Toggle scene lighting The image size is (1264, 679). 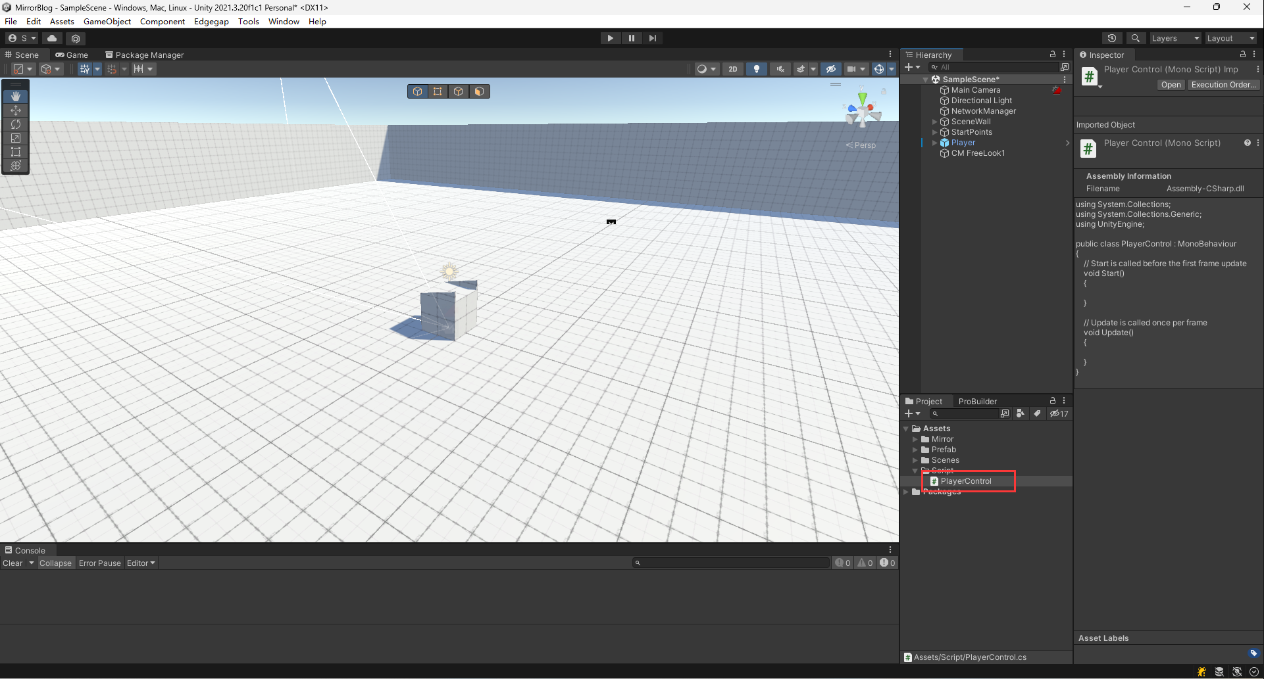pyautogui.click(x=757, y=69)
